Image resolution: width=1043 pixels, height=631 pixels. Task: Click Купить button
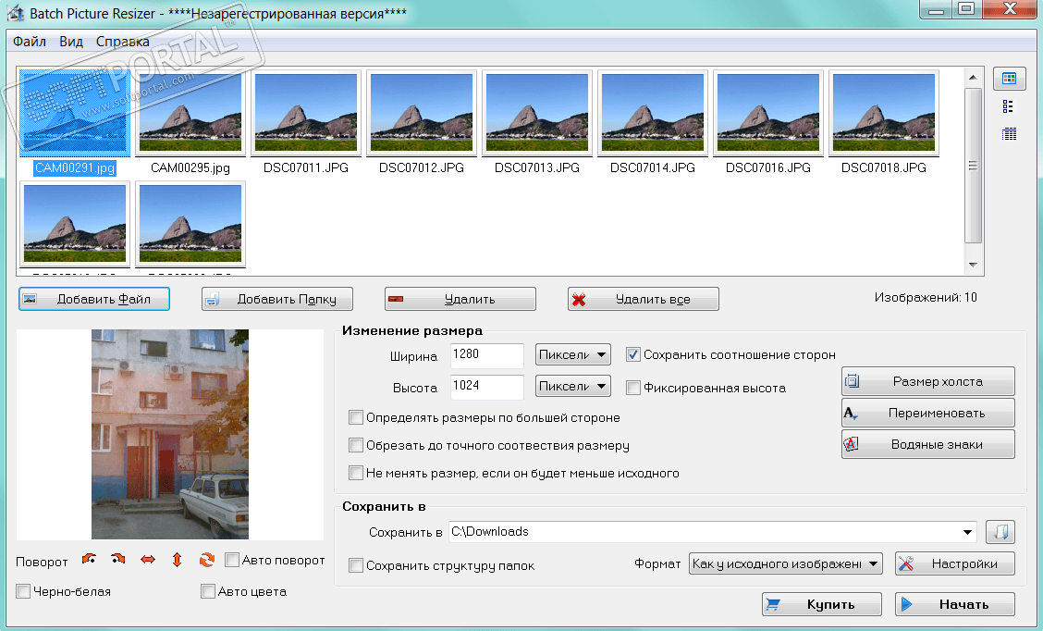click(x=822, y=604)
